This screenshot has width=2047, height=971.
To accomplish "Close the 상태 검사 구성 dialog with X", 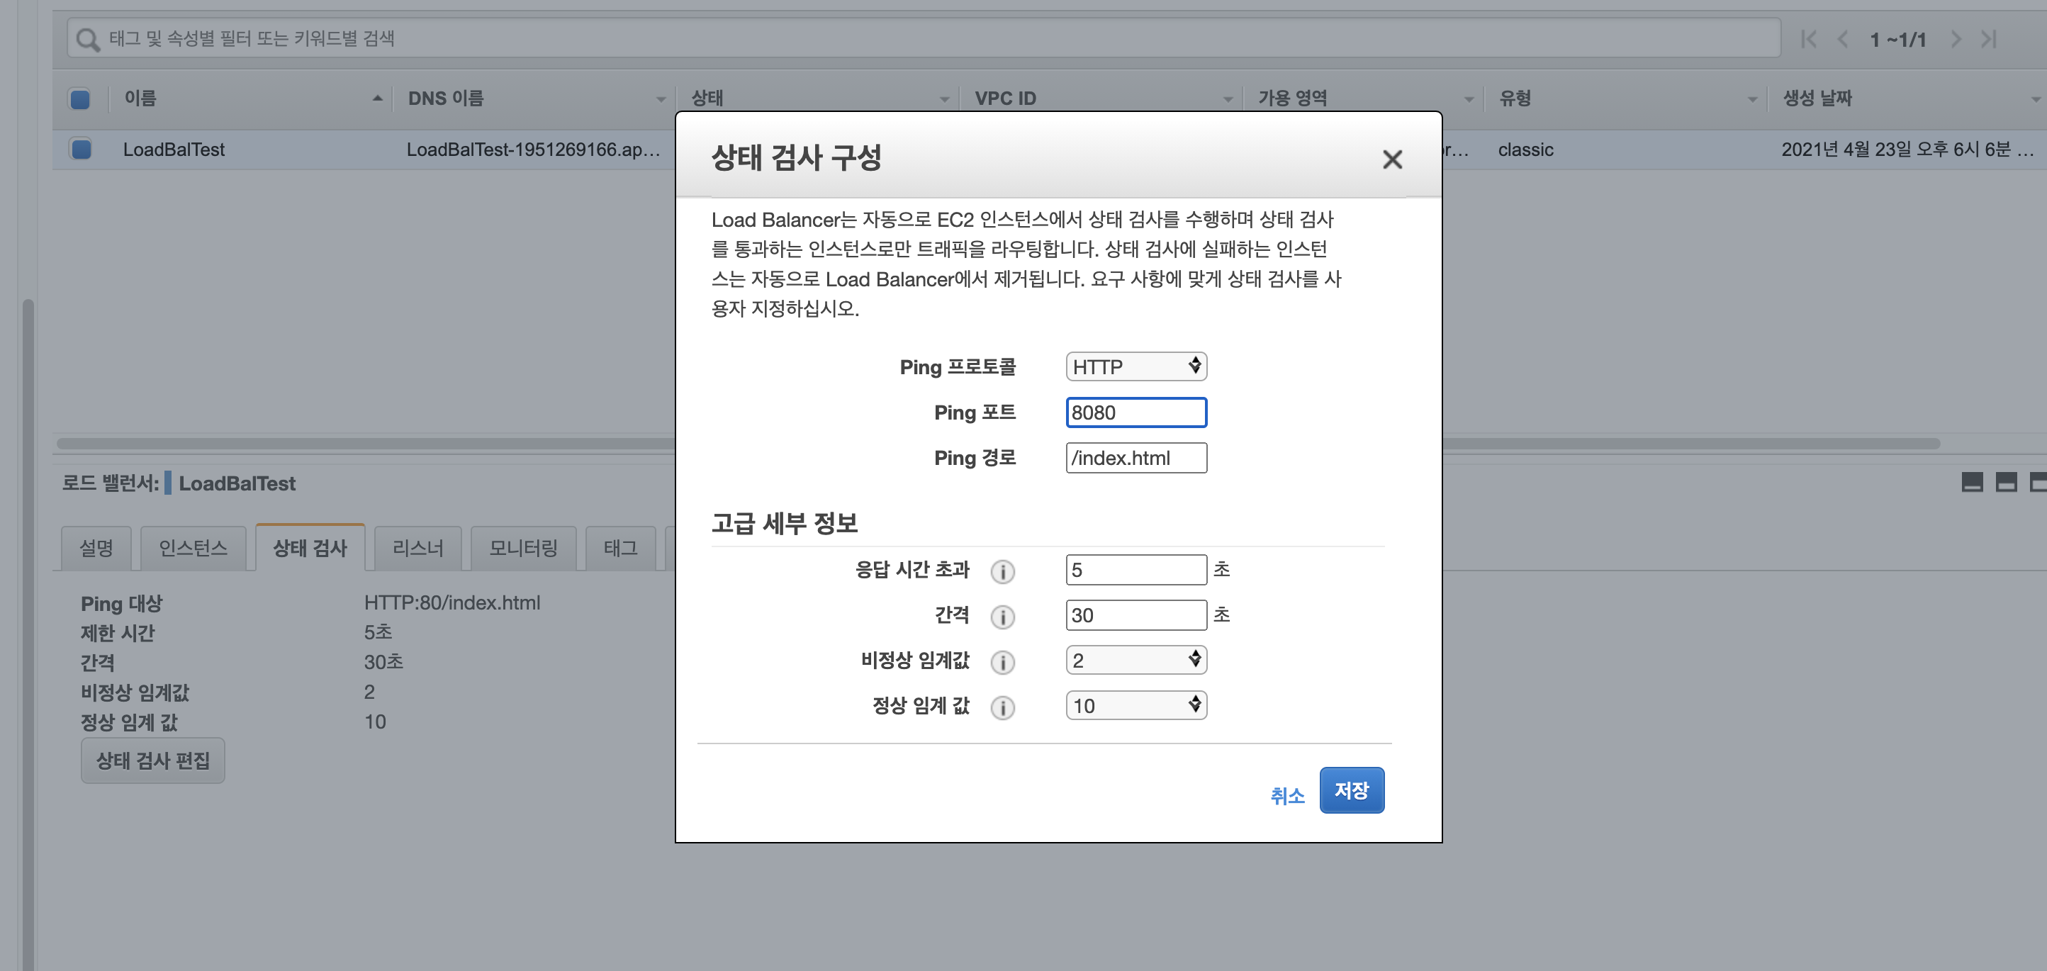I will coord(1391,159).
